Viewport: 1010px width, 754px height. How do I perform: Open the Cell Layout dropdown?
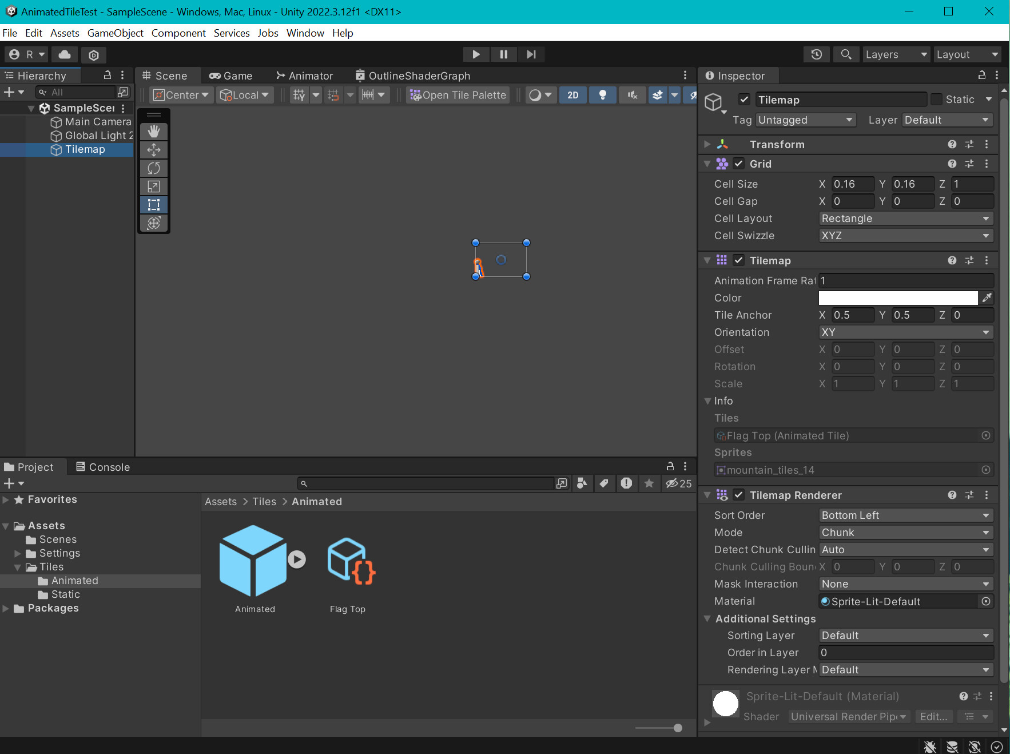(905, 218)
